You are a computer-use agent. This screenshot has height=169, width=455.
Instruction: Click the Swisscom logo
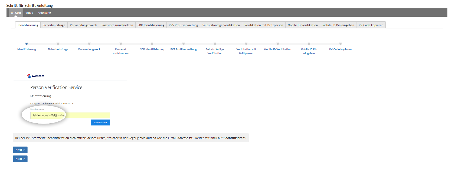pyautogui.click(x=36, y=76)
